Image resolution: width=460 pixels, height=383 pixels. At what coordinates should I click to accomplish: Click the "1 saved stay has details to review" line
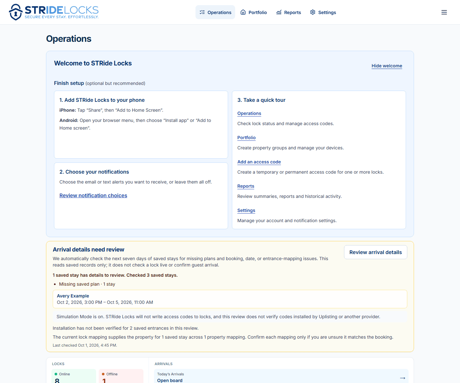[115, 275]
